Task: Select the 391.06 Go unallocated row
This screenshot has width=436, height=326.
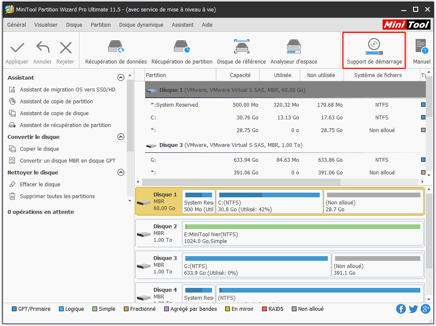Action: tap(285, 173)
